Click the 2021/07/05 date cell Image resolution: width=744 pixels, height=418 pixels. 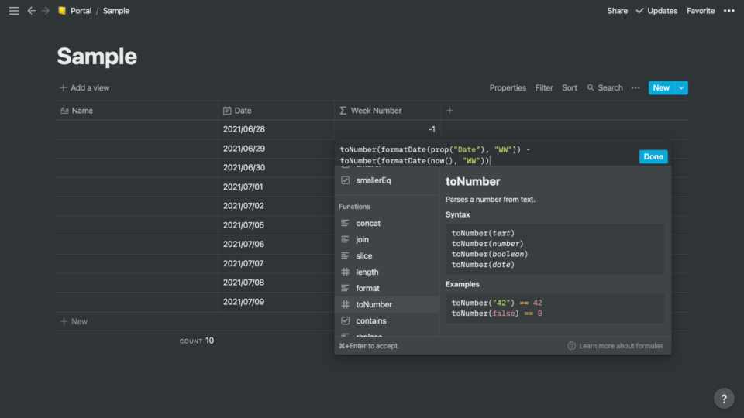276,225
